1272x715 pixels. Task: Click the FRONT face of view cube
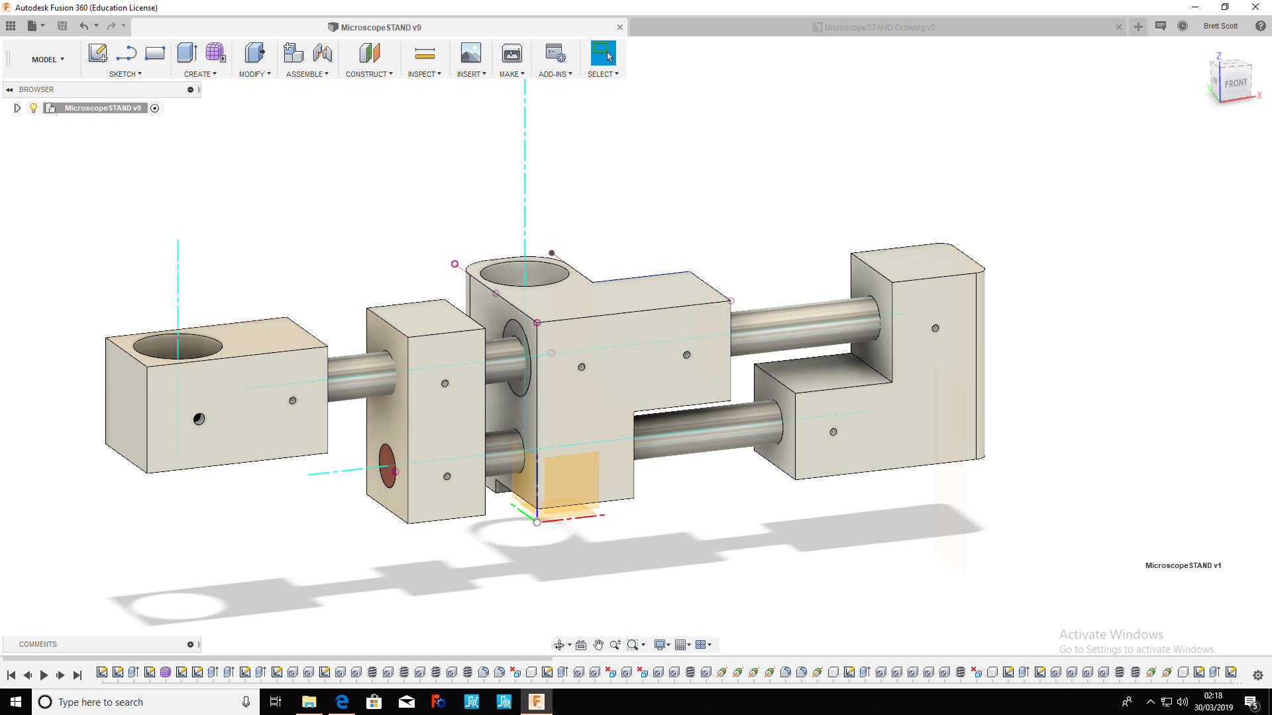pos(1235,83)
